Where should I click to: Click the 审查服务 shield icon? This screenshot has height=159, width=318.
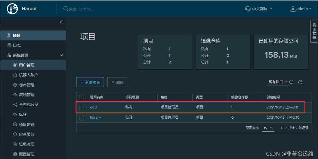click(15, 134)
